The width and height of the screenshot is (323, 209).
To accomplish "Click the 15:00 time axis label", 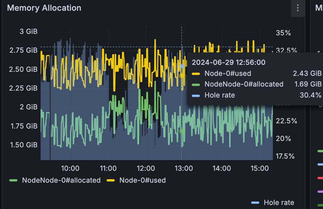I will pyautogui.click(x=259, y=168).
